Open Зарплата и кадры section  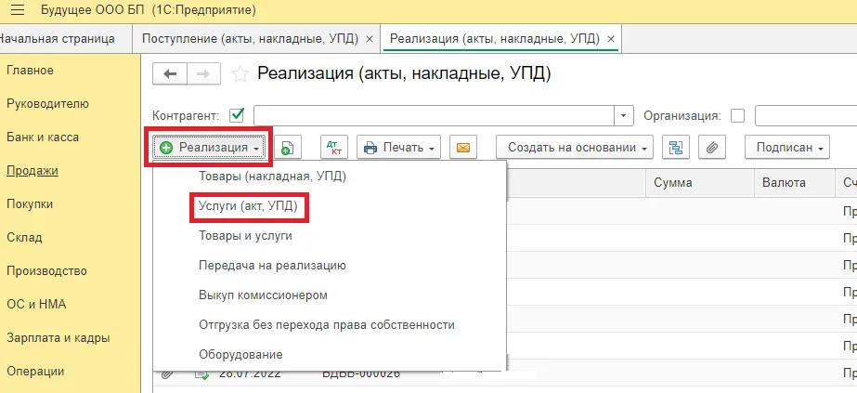[x=58, y=338]
